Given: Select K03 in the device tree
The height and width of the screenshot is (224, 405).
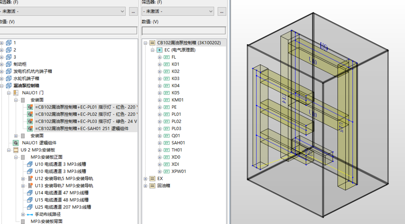Looking at the screenshot, I should click(x=175, y=78).
